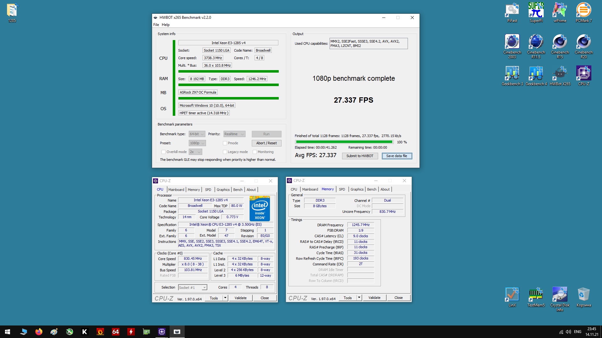602x338 pixels.
Task: Open the 1285 folder on desktop
Action: click(x=12, y=13)
